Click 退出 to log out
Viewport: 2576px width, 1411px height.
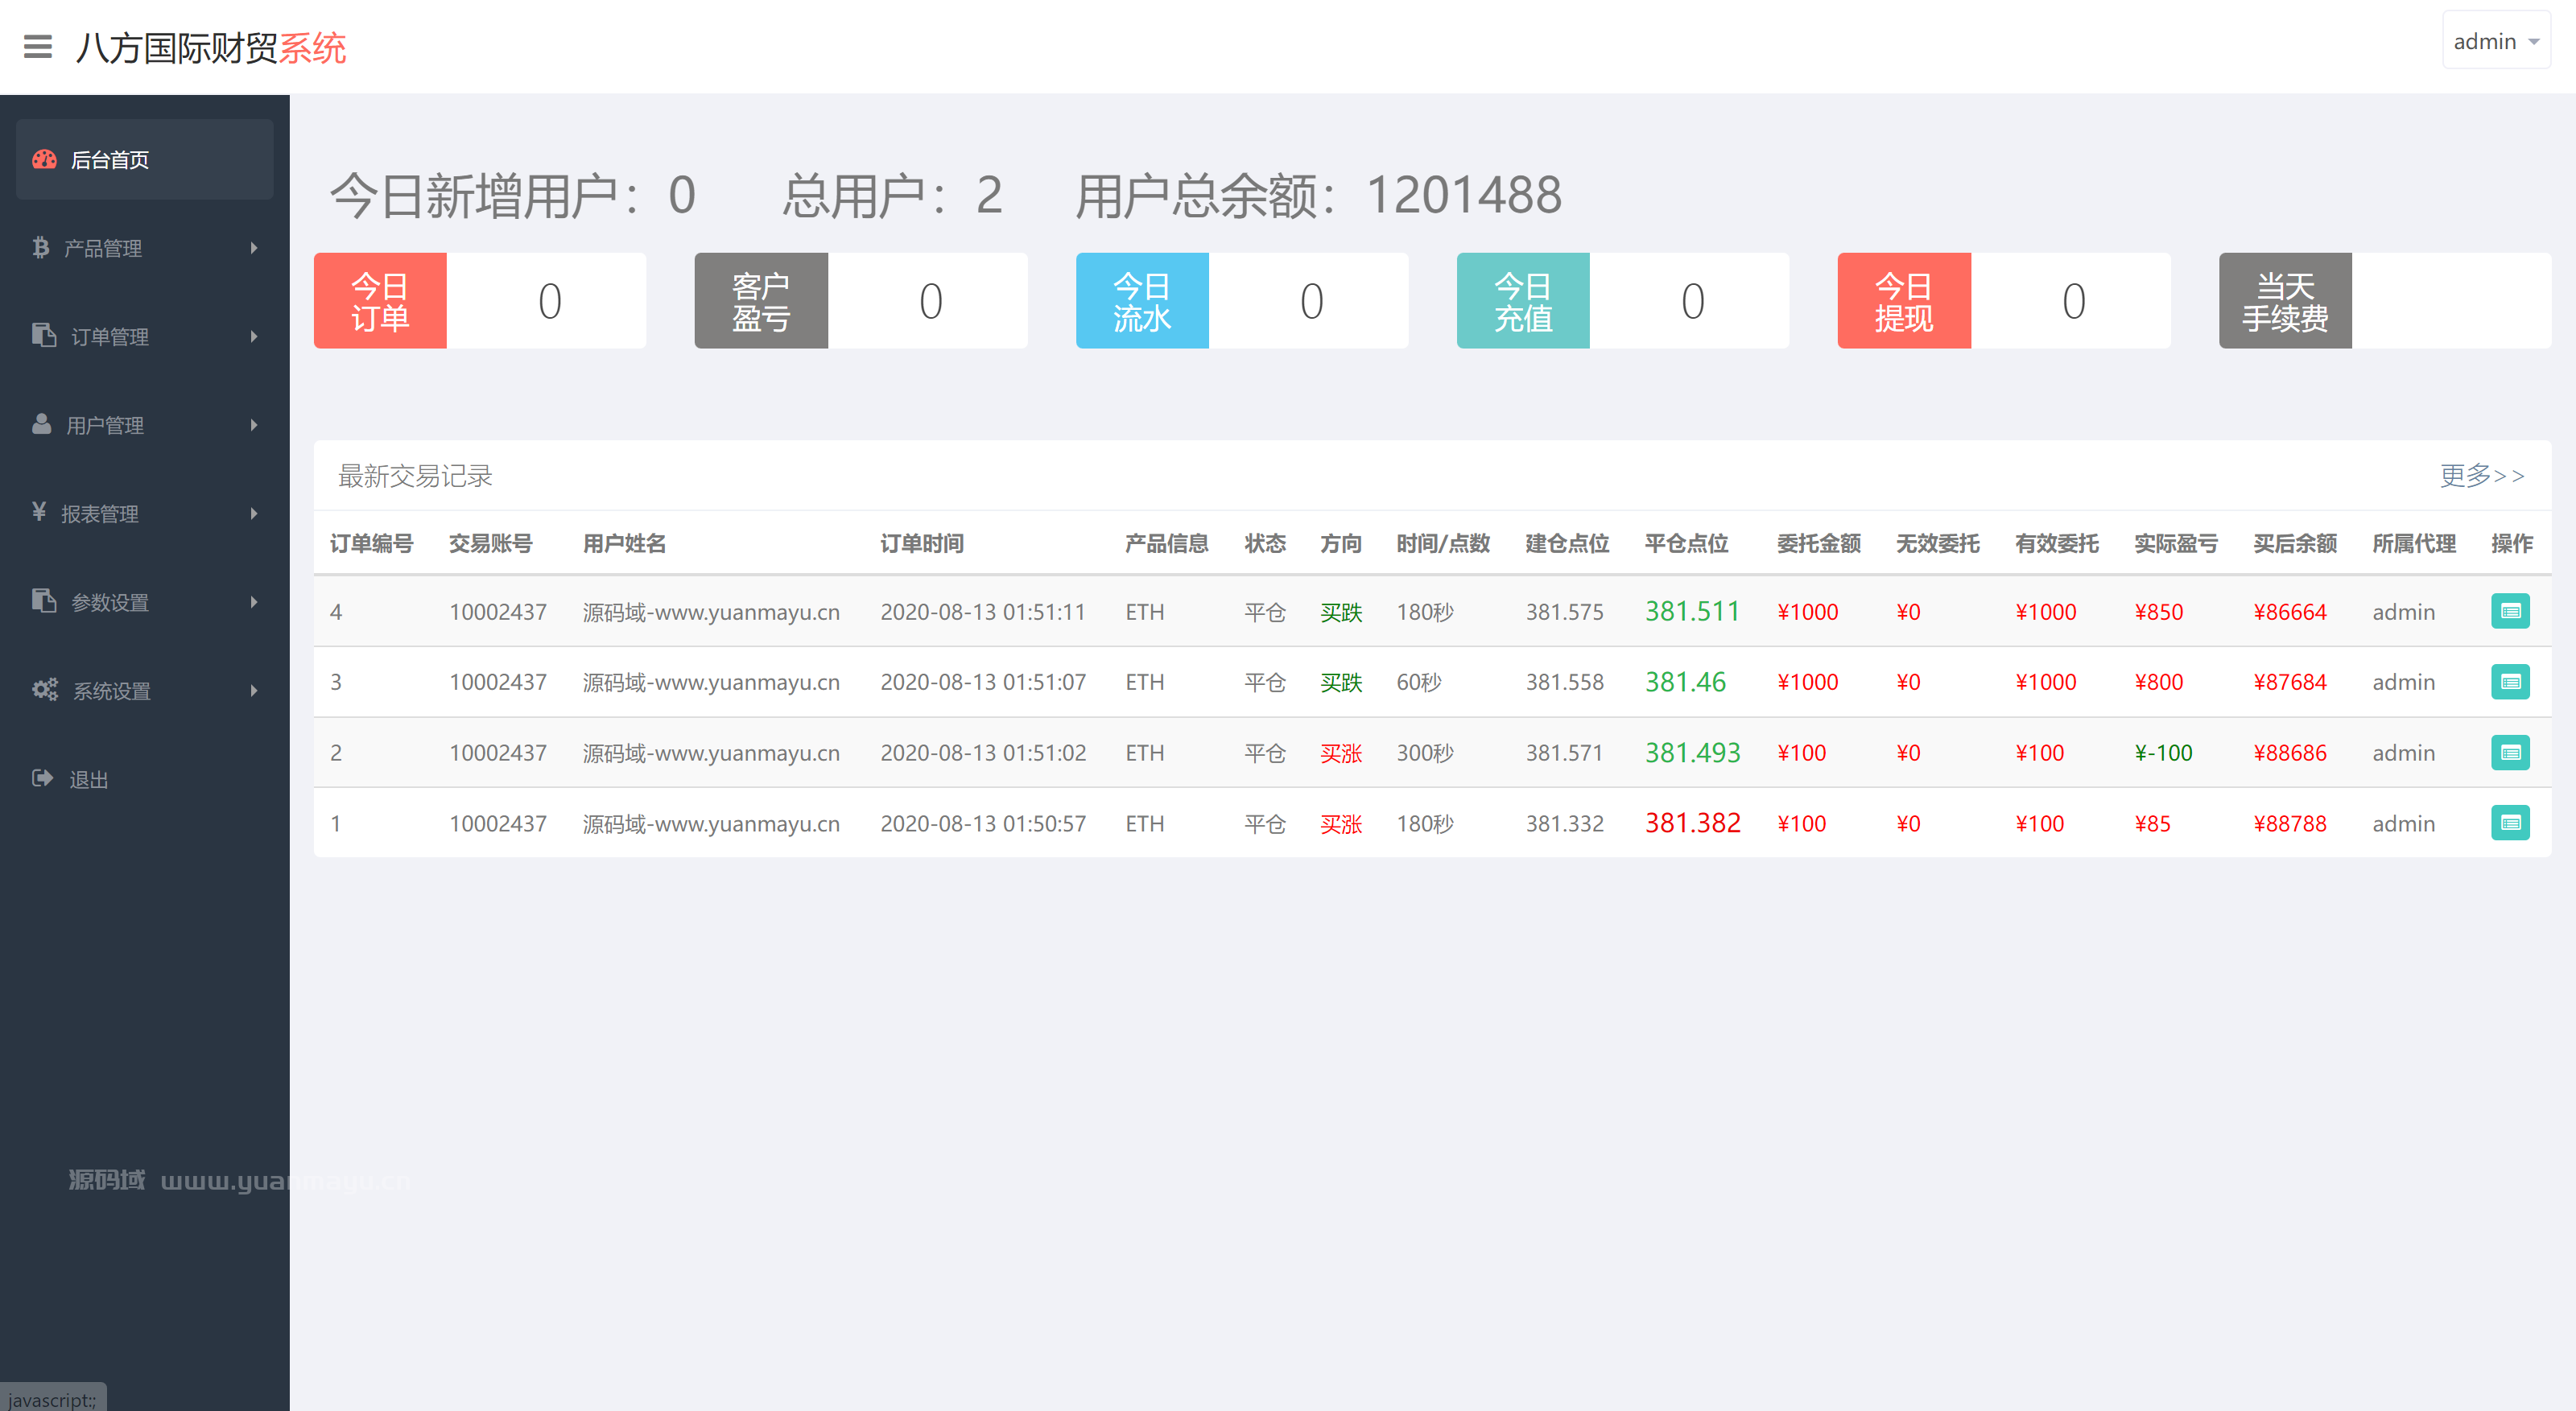(89, 779)
